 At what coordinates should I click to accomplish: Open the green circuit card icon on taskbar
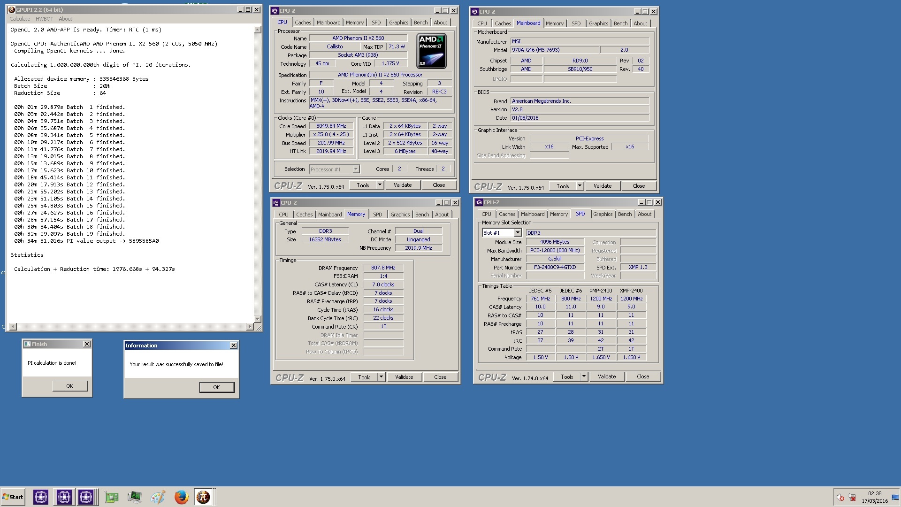coord(112,497)
